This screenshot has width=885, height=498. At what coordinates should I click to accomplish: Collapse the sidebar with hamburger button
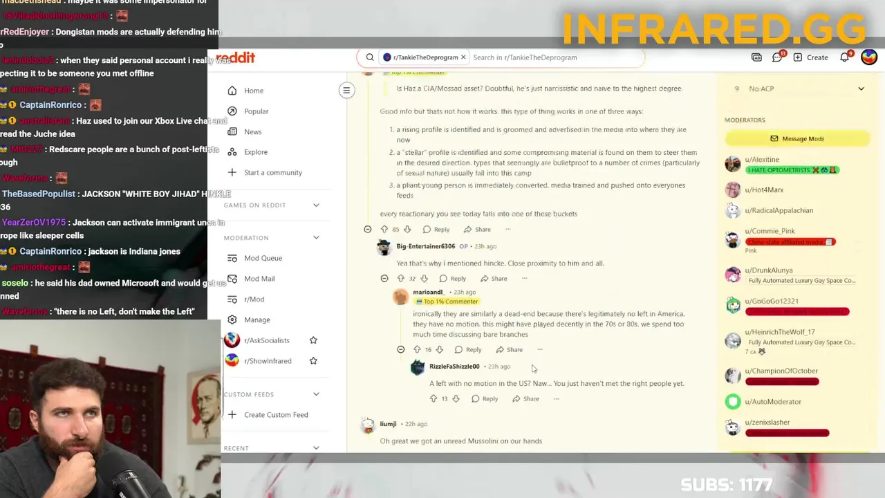click(346, 90)
